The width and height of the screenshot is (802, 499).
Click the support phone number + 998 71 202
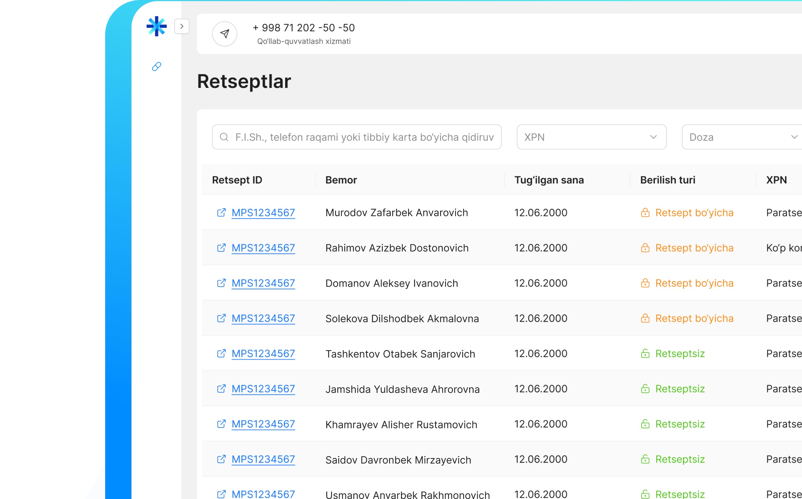(x=303, y=28)
